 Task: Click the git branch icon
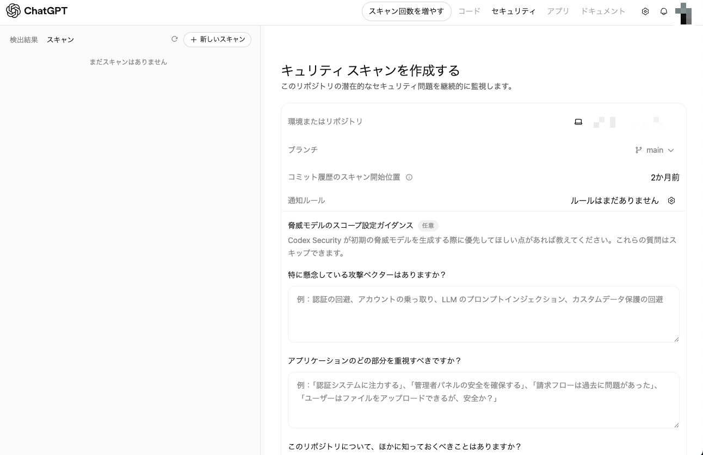639,150
